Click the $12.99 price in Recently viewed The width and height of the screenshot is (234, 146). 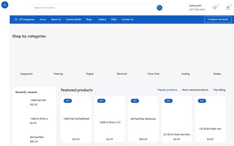click(x=33, y=104)
